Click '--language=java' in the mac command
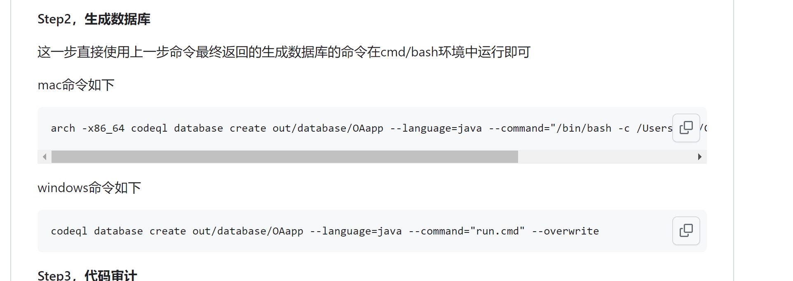Screen dimensions: 793x281 tap(436, 128)
